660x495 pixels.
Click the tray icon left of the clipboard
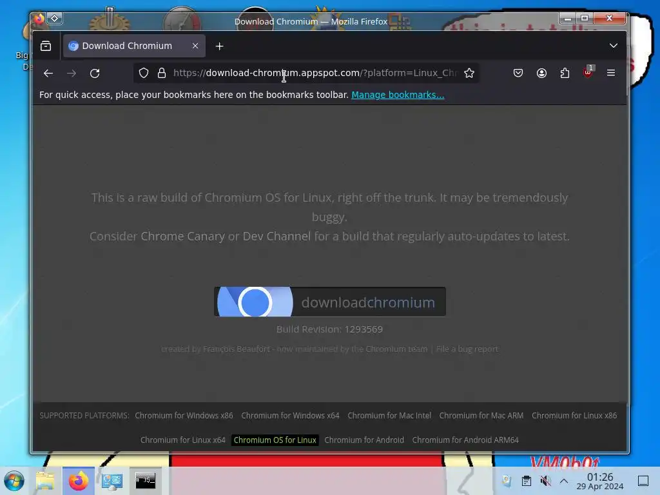507,481
